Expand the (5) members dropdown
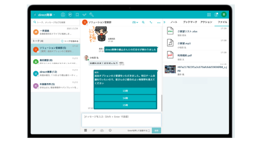 (x=135, y=22)
